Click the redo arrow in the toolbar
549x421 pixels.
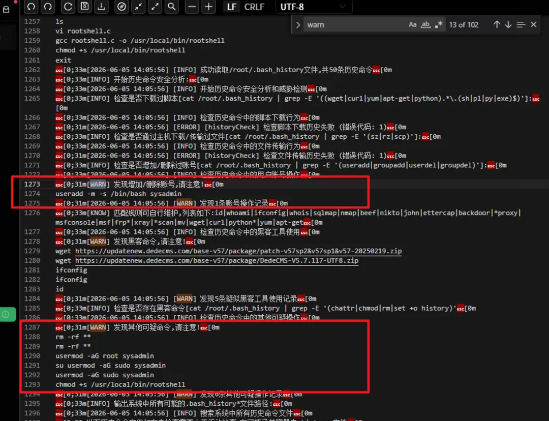click(48, 6)
